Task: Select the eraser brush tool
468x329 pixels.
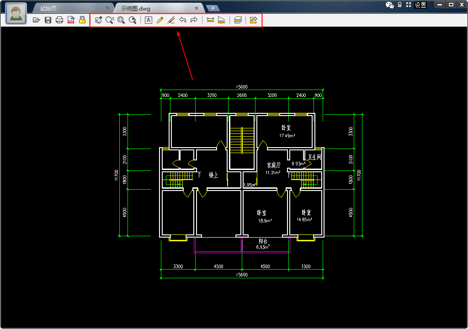Action: coord(171,20)
